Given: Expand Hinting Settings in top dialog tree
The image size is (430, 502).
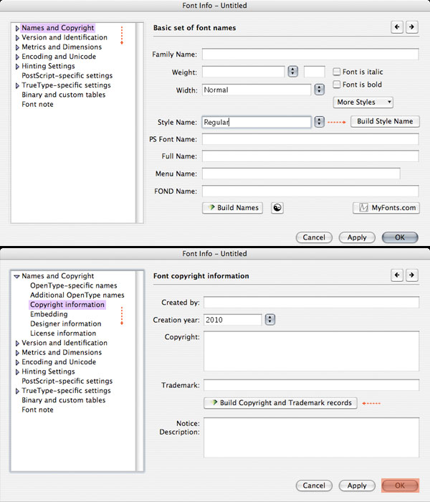Looking at the screenshot, I should (17, 67).
